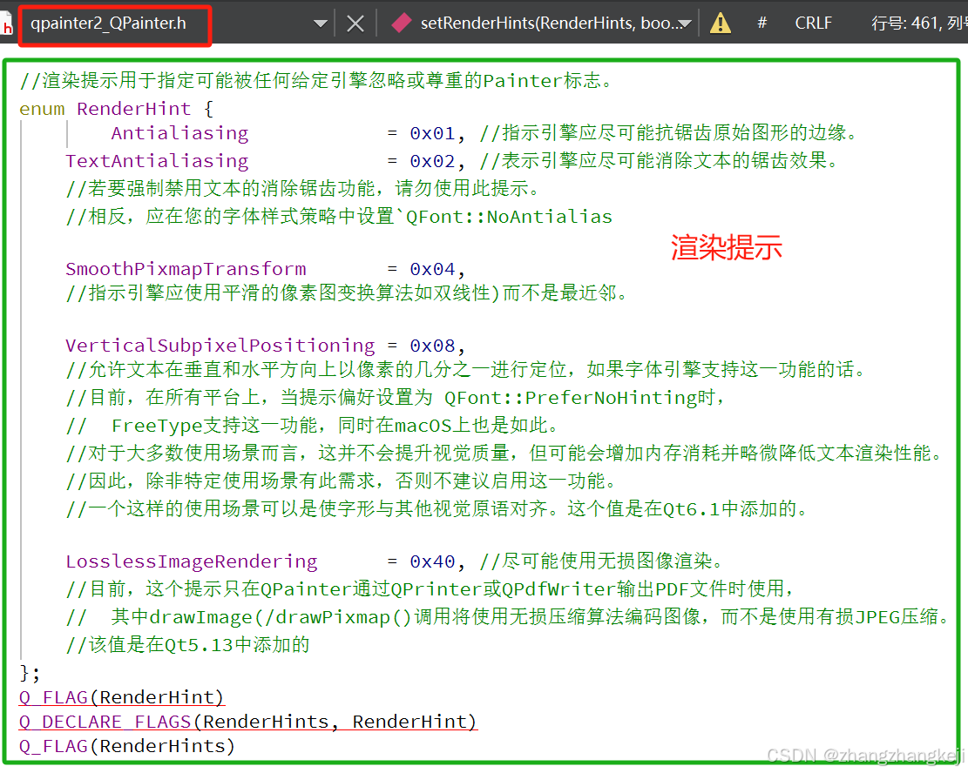The height and width of the screenshot is (773, 968).
Task: Click the enum RenderHint declaration
Action: [117, 109]
